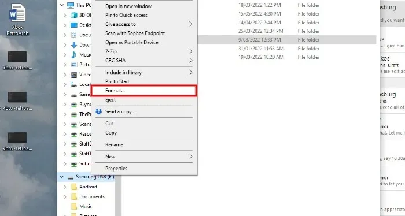Click the Dropbox icon beside Send a copy
The image size is (405, 216).
pyautogui.click(x=99, y=111)
